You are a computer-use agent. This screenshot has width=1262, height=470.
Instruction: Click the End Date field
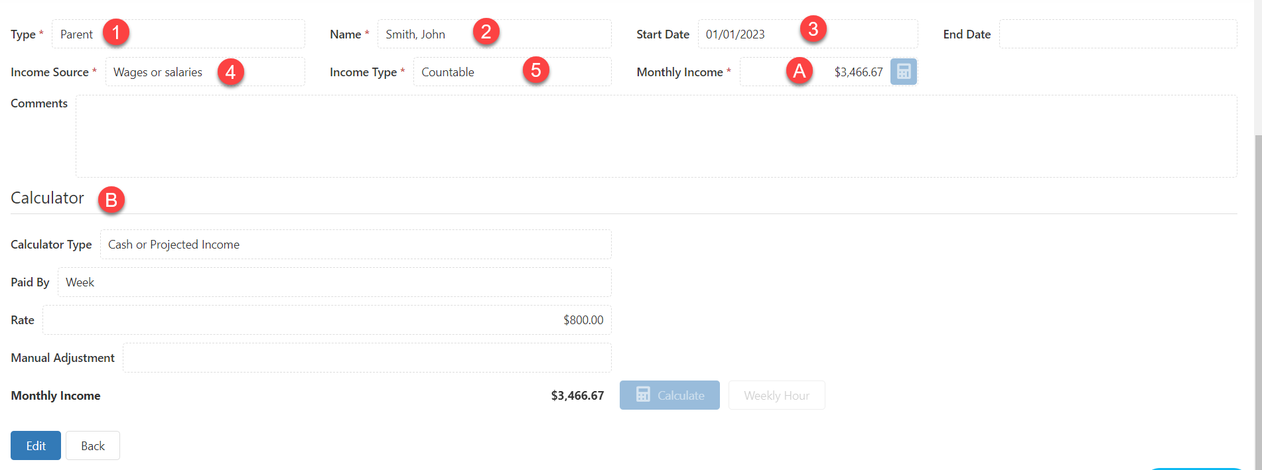1118,34
